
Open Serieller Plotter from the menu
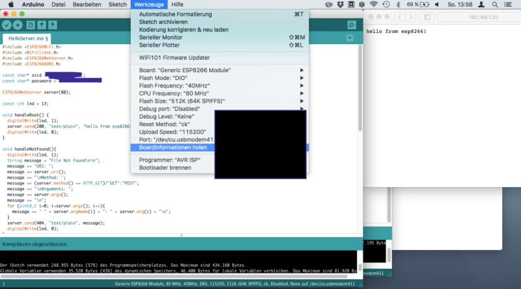pos(219,45)
